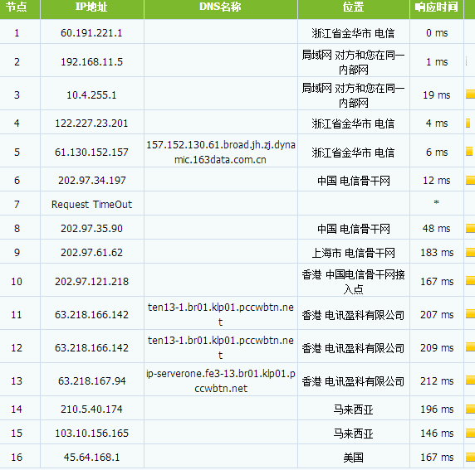Viewport: 475px width, 470px height.
Task: Select IP address 192.168.11.5
Action: [91, 61]
